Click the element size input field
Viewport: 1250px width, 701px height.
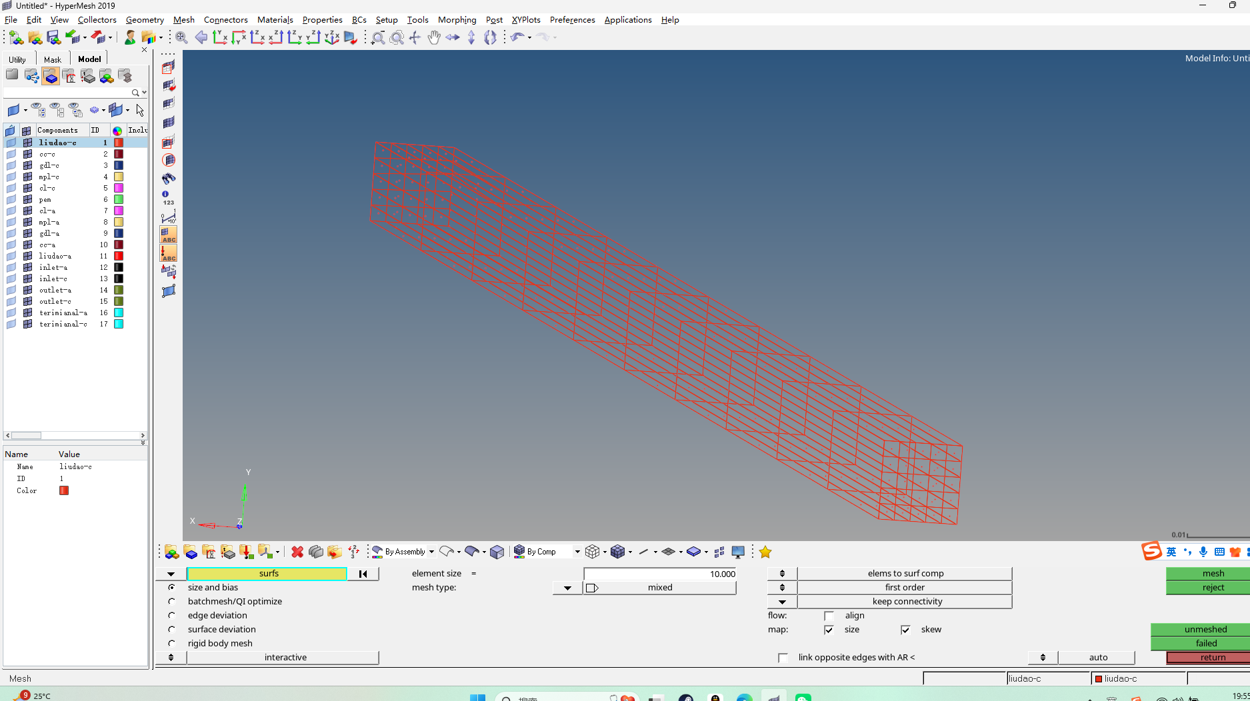coord(659,573)
